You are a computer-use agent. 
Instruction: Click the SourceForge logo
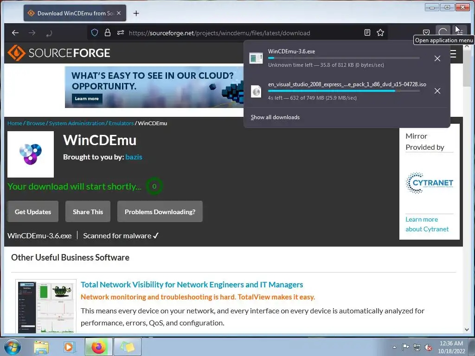coord(59,53)
